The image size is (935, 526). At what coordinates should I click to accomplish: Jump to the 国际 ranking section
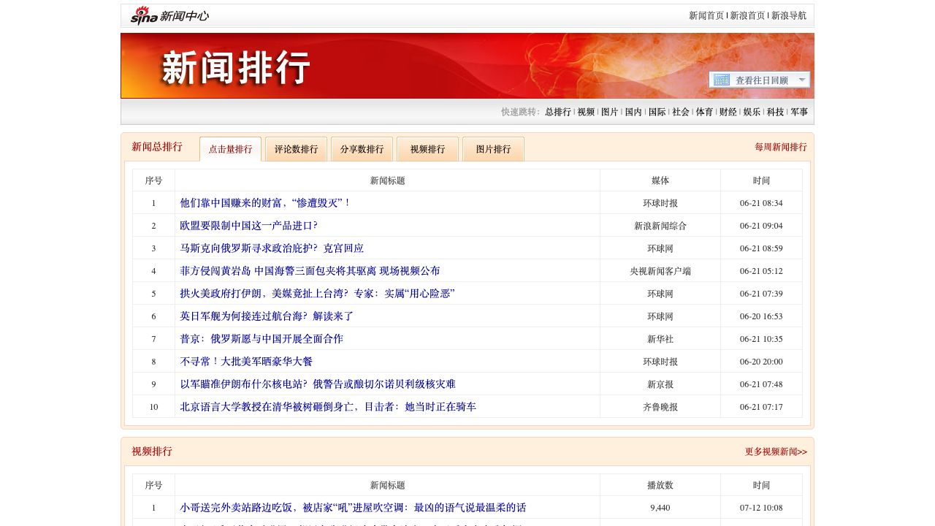(x=657, y=112)
